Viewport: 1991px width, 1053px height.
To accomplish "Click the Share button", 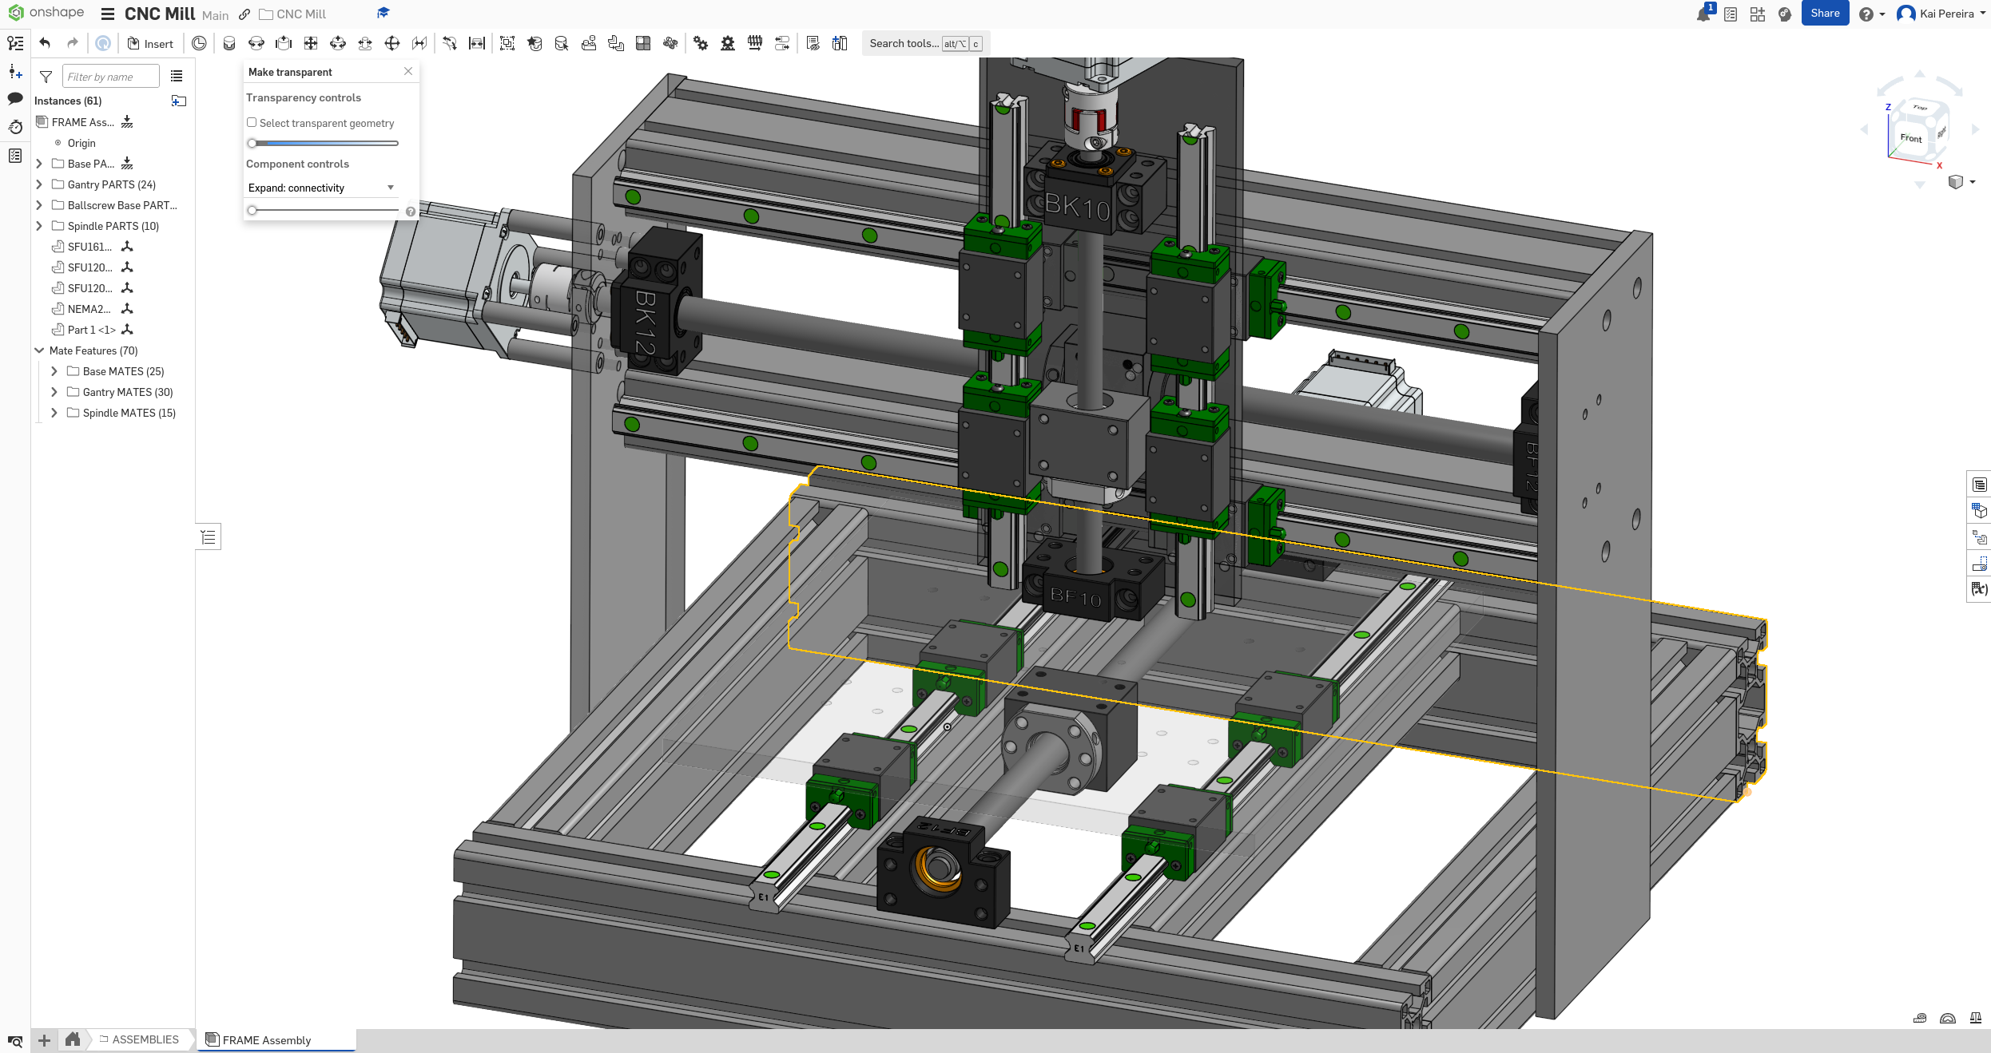I will coord(1824,14).
